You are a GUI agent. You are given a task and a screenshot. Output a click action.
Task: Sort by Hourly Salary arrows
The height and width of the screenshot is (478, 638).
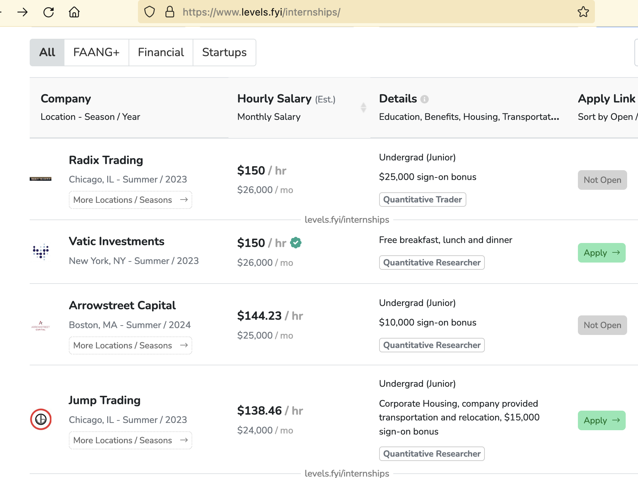364,108
